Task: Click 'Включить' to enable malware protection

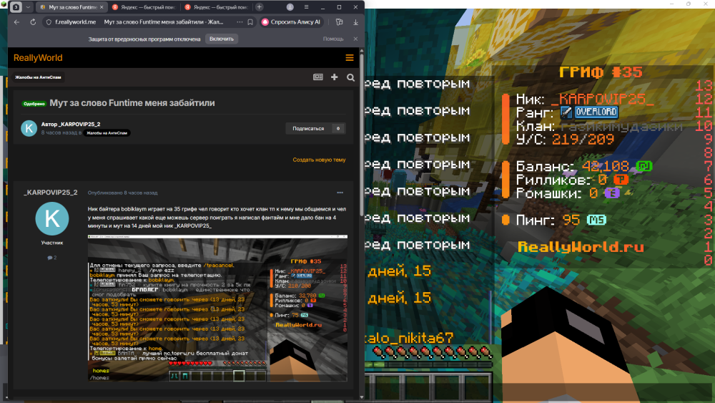Action: [222, 39]
